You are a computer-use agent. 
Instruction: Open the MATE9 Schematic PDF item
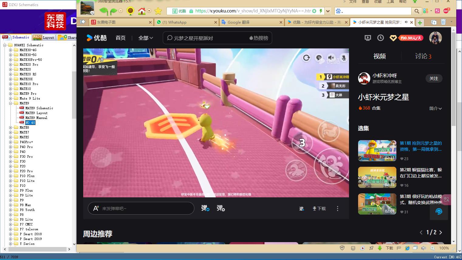39,108
